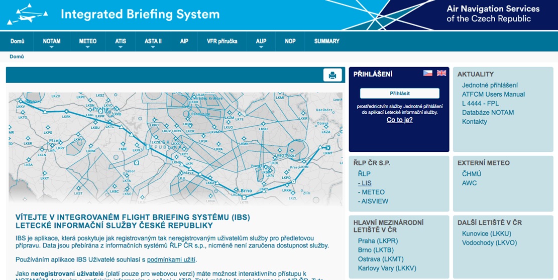Image resolution: width=558 pixels, height=280 pixels.
Task: Expand the ASTA II dropdown menu
Action: click(x=153, y=42)
